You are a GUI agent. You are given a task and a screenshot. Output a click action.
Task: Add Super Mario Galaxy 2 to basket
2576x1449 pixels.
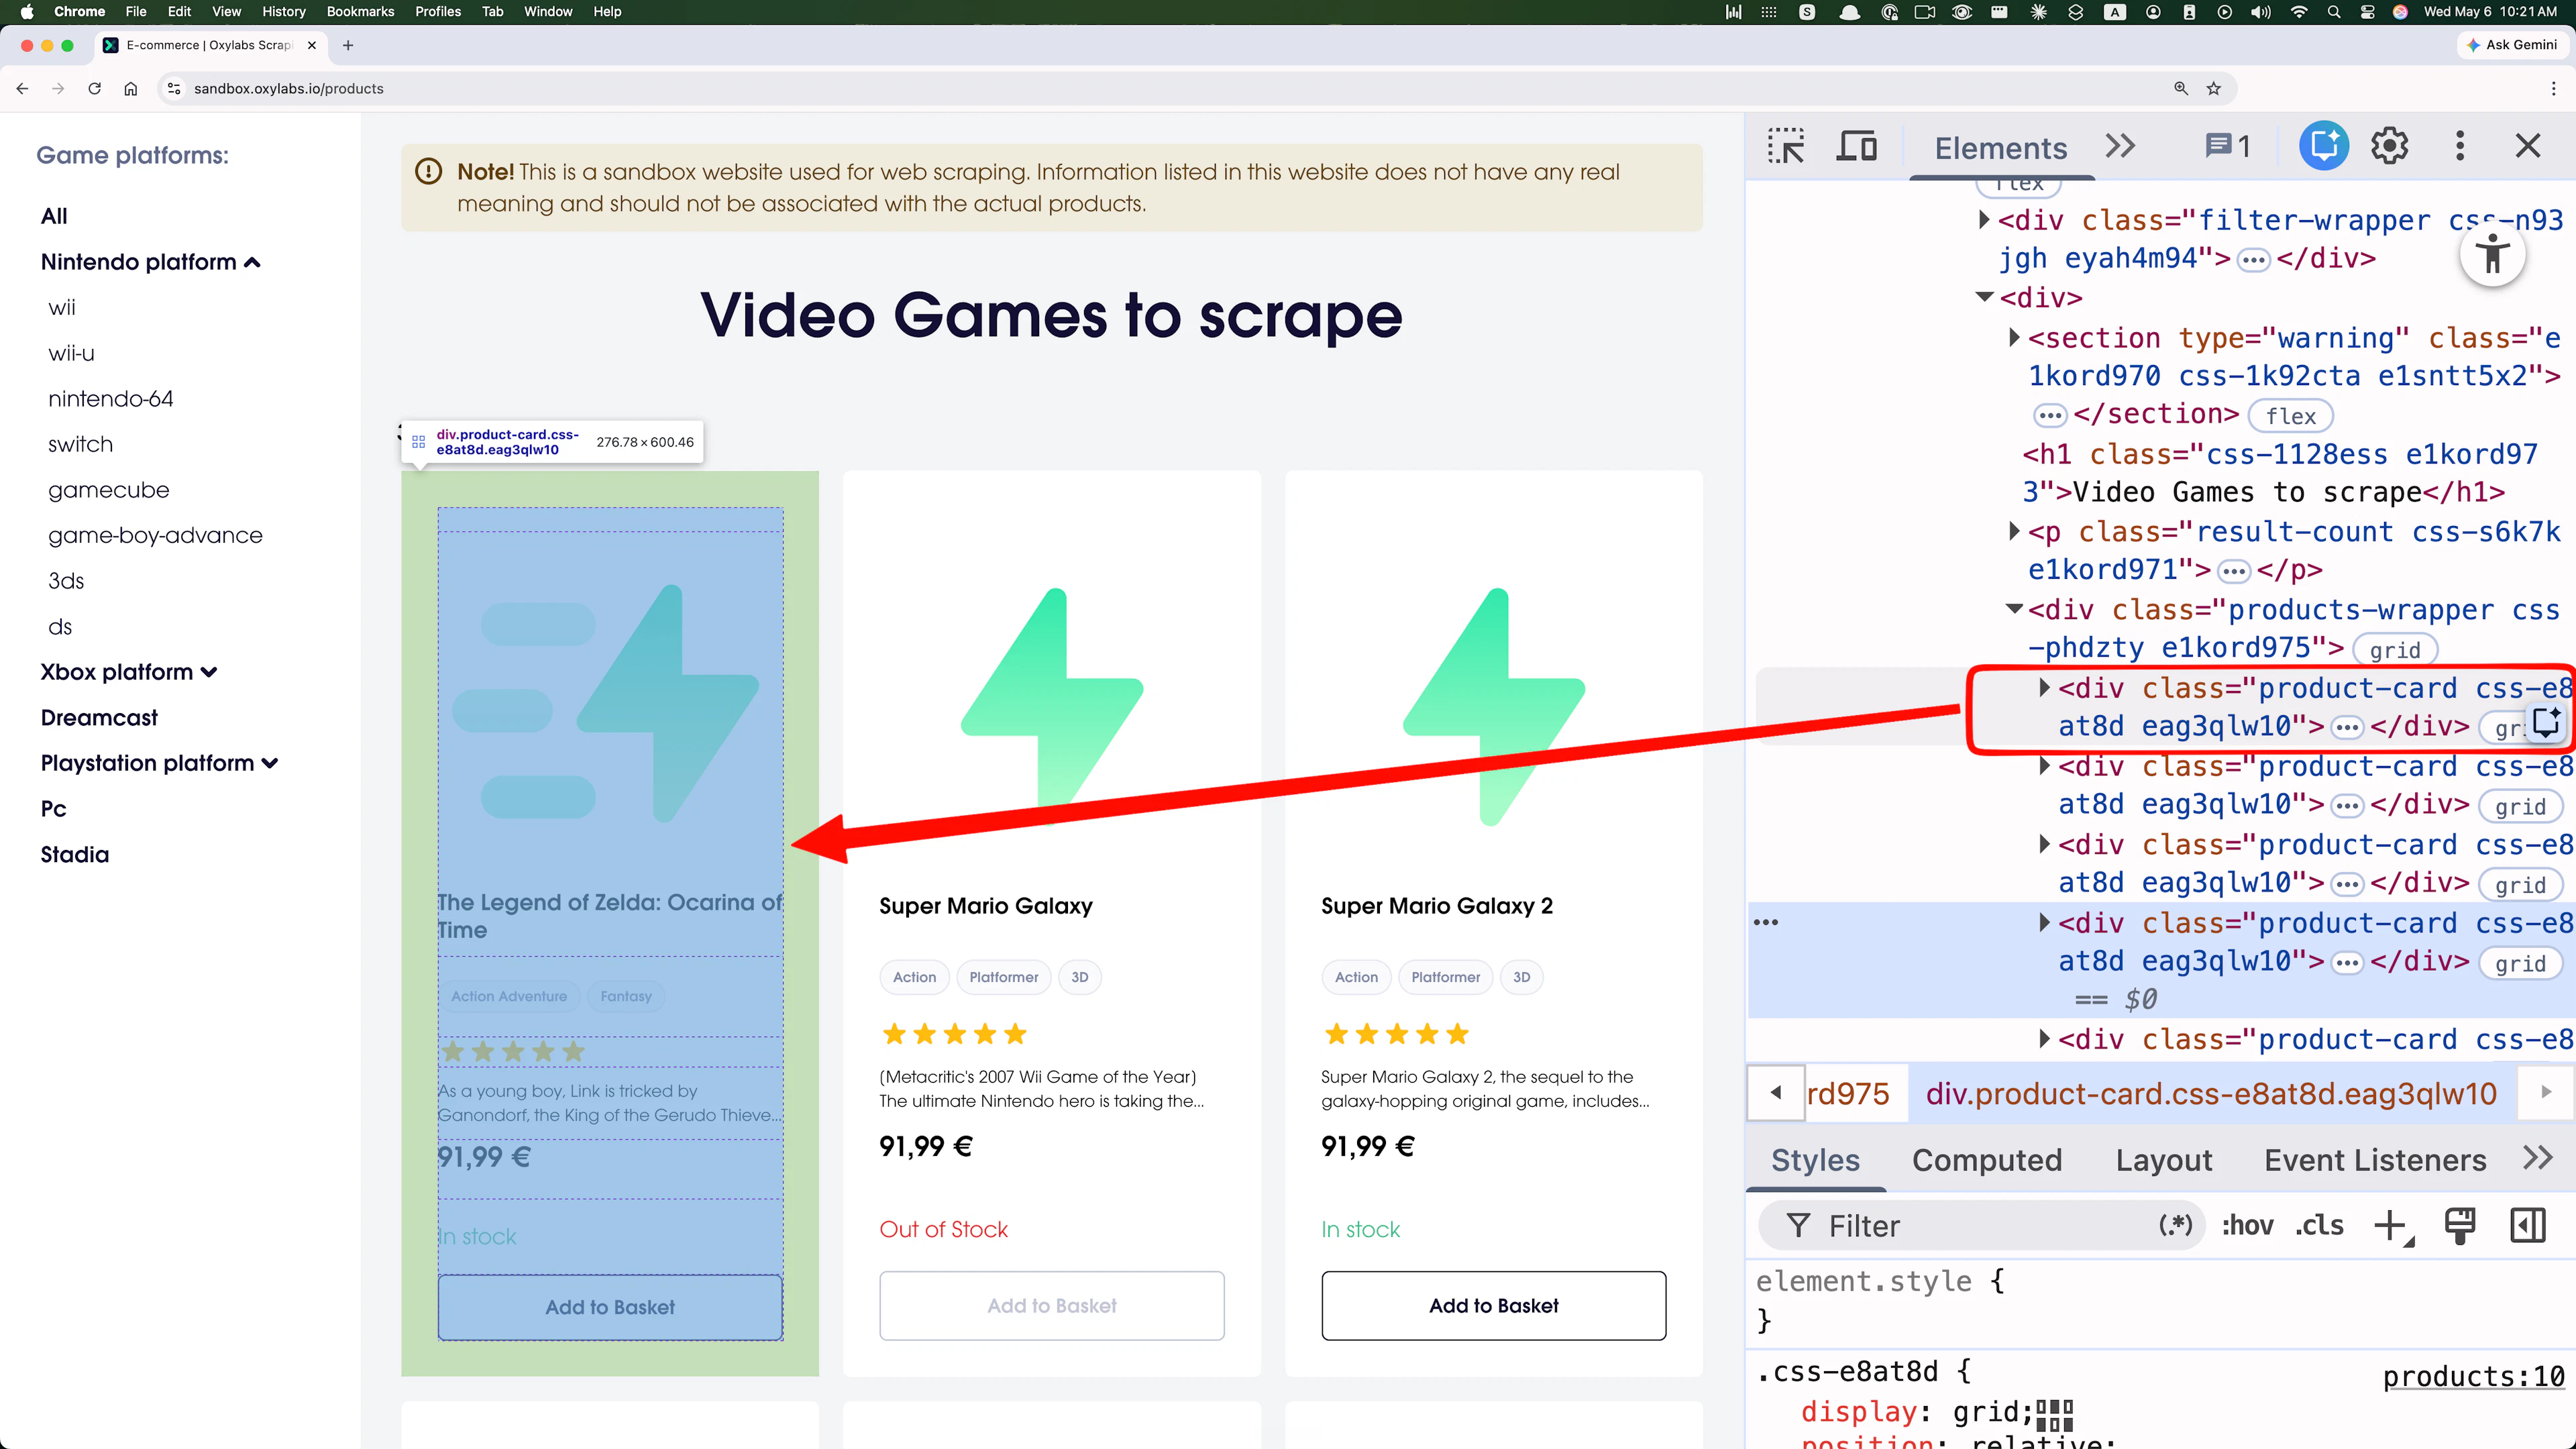point(1493,1305)
